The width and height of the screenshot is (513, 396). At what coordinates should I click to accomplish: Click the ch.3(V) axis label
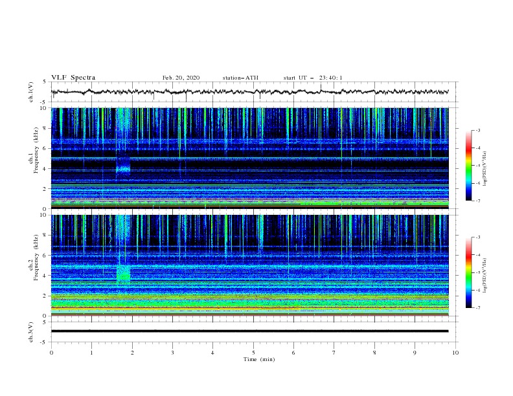click(31, 332)
